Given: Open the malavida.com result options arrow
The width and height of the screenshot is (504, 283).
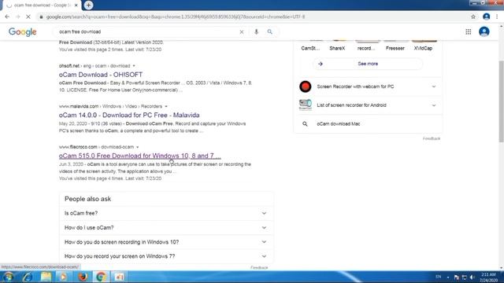Looking at the screenshot, I should pyautogui.click(x=166, y=106).
